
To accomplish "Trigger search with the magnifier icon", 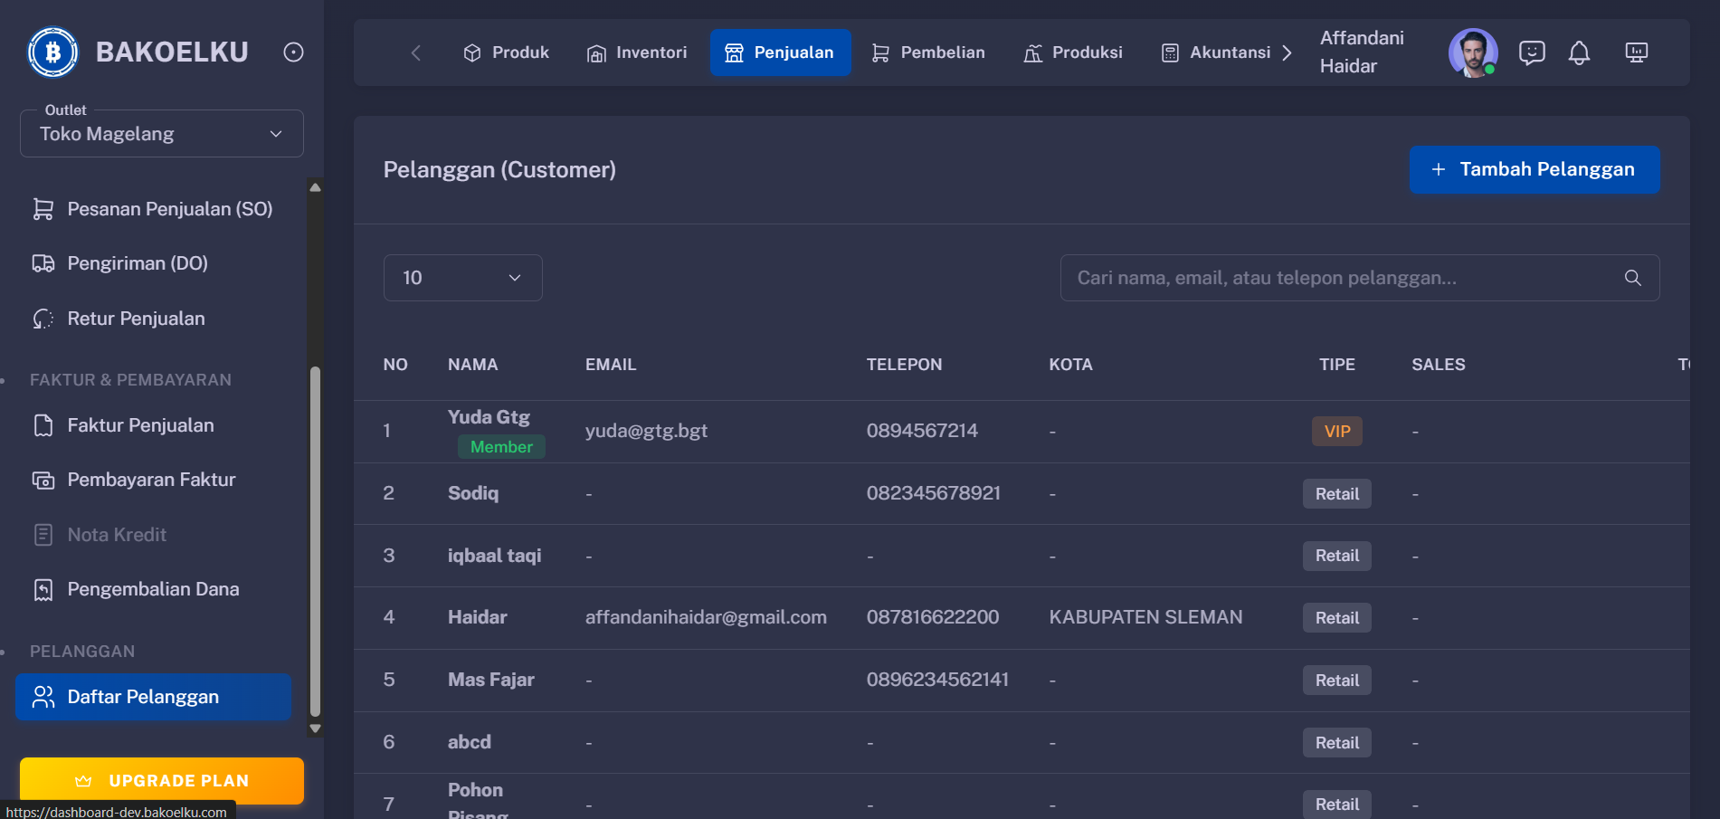I will click(x=1631, y=278).
